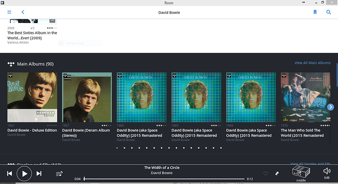Favorite the current track with heart icon
This screenshot has width=338, height=184.
click(266, 173)
